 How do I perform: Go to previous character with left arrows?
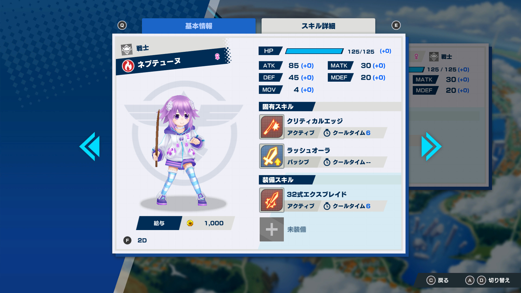(x=90, y=146)
